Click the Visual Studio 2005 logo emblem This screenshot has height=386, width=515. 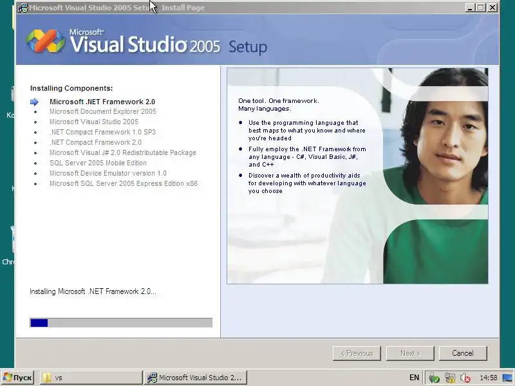coord(46,41)
